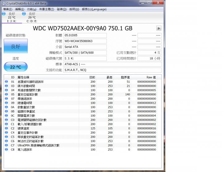Screen dimensions: 222x172
Task: Select the 馬達啟動關閉次數 attribute name
Action: [x=29, y=90]
